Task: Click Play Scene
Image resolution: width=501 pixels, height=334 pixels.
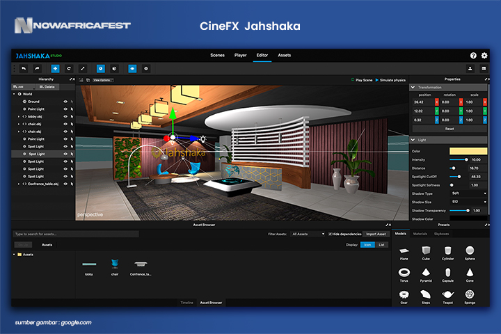Action: (x=362, y=80)
